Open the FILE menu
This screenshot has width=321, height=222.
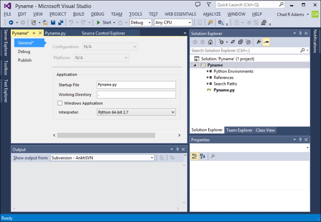point(7,14)
